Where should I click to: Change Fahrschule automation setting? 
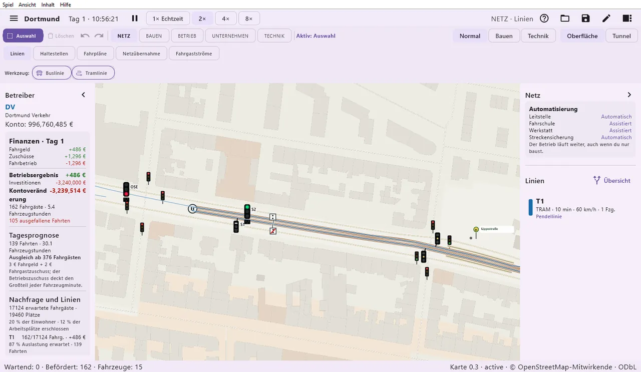click(620, 124)
